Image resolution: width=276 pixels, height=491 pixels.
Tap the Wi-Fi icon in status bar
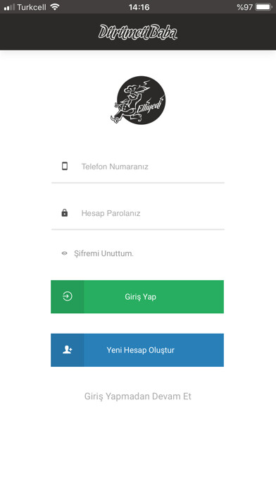[x=55, y=6]
